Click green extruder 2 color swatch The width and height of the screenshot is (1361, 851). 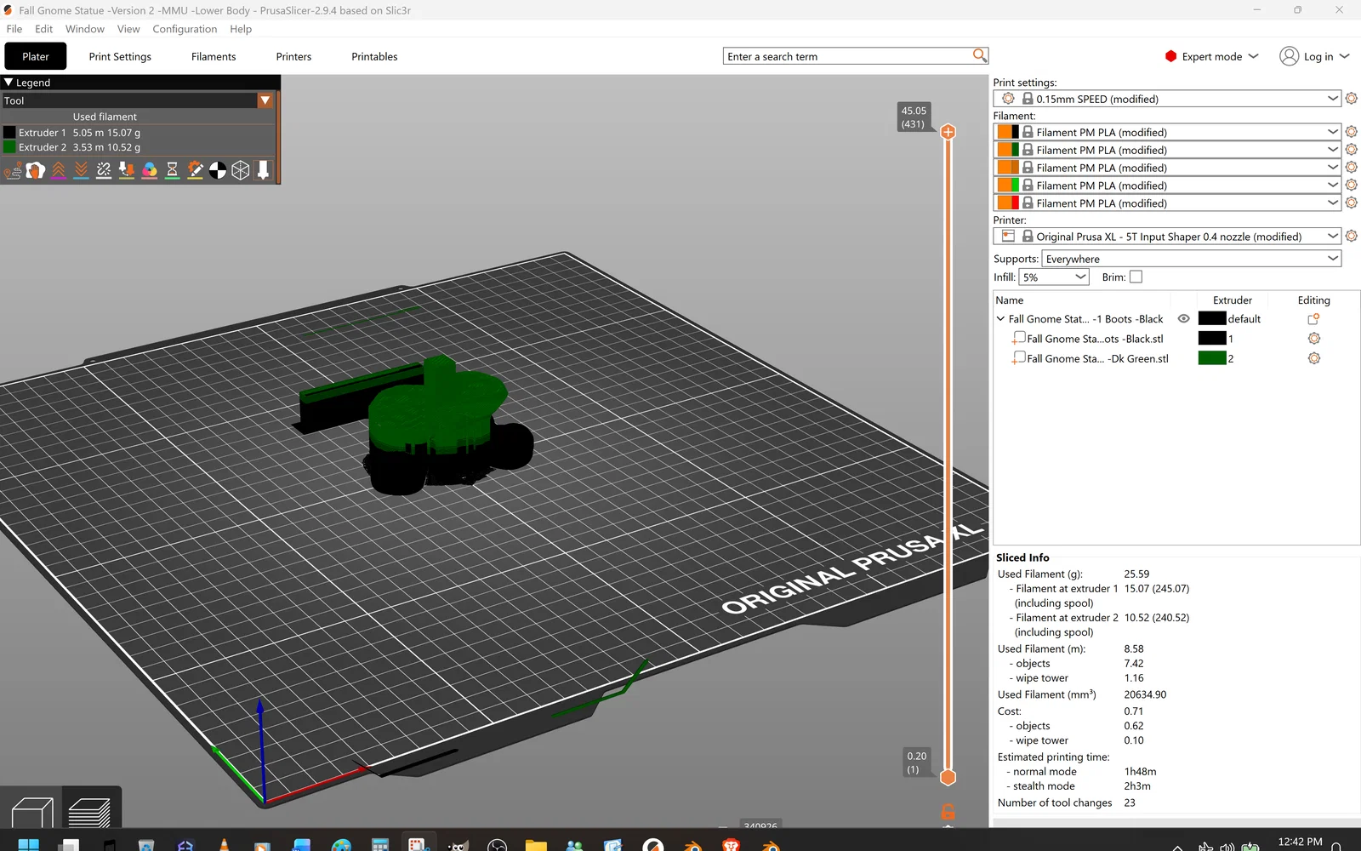pyautogui.click(x=1212, y=358)
